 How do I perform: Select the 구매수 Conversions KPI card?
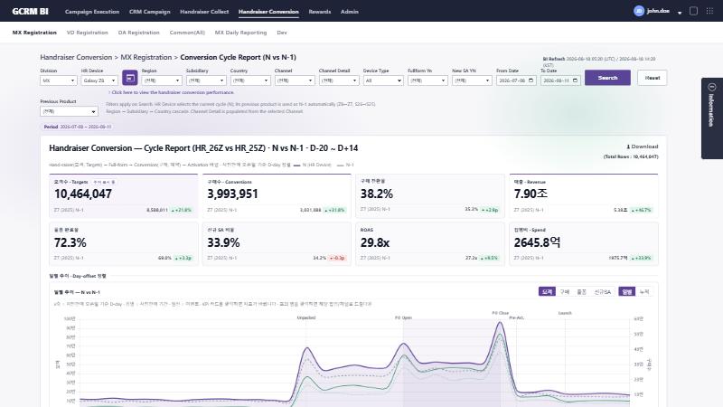click(x=277, y=196)
